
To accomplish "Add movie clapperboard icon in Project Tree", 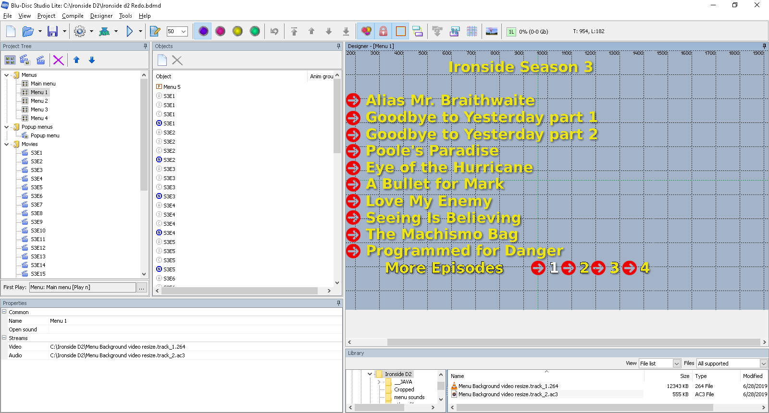I will [41, 60].
